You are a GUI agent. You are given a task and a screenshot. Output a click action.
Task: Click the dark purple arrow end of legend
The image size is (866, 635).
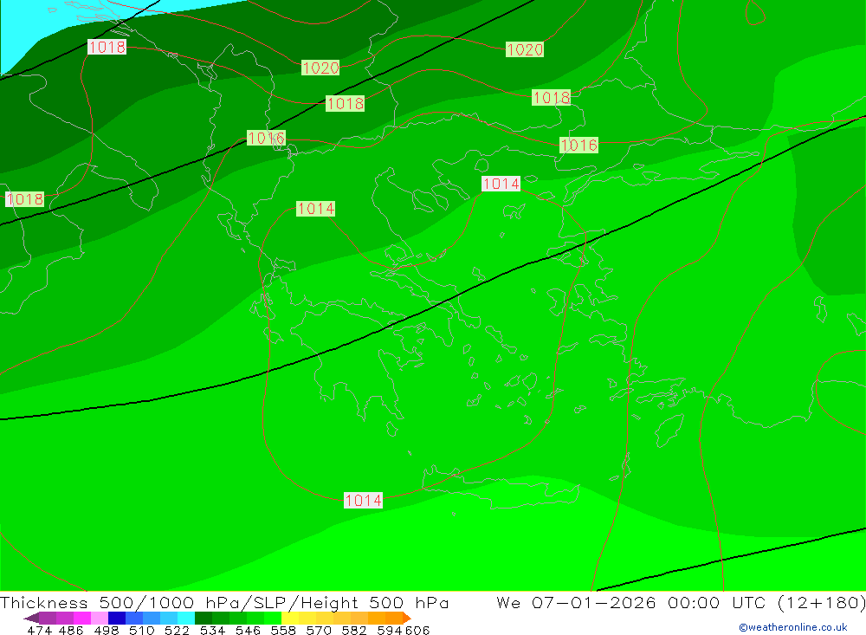click(x=31, y=618)
